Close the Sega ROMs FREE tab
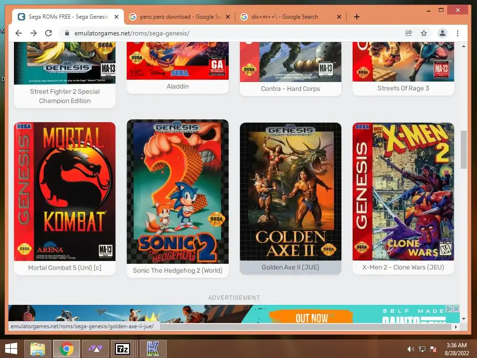Viewport: 477px width, 358px height. pyautogui.click(x=116, y=17)
